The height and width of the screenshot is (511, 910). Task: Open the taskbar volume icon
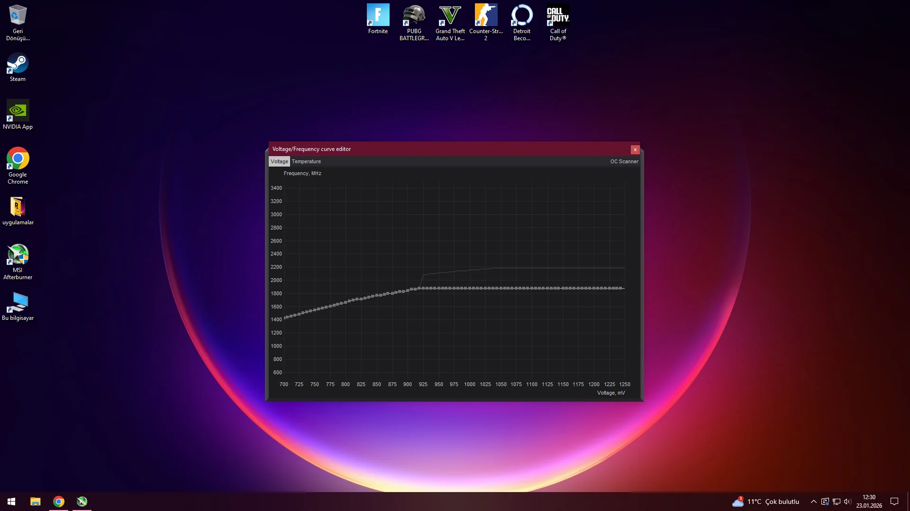click(x=847, y=502)
